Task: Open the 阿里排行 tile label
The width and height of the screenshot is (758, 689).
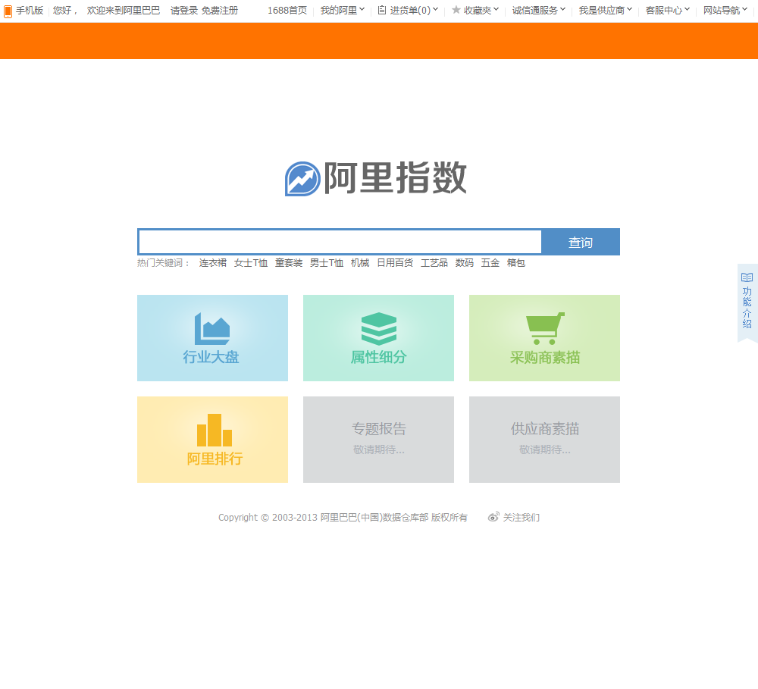Action: tap(215, 459)
